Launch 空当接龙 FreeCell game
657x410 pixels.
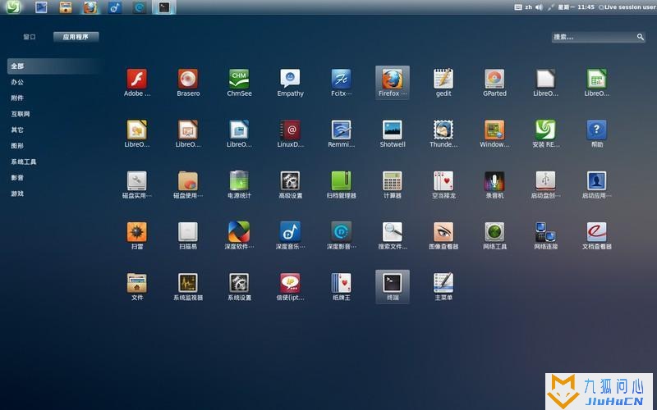pyautogui.click(x=443, y=184)
